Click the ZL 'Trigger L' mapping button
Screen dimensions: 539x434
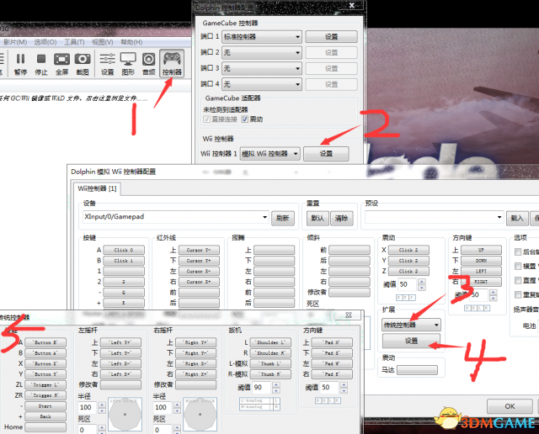pyautogui.click(x=45, y=385)
